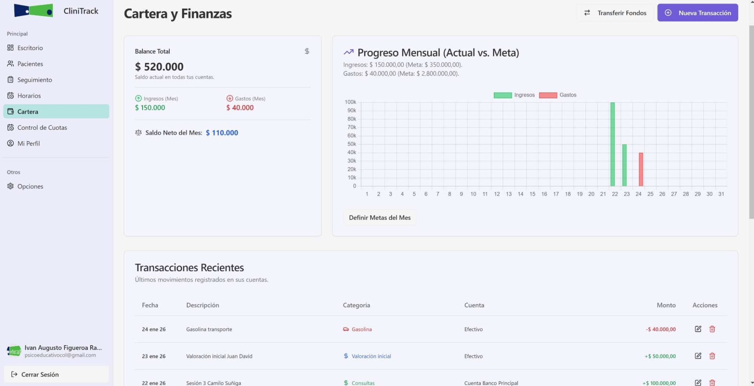Click dollar icon in Balance Total card
Image resolution: width=754 pixels, height=386 pixels.
(x=307, y=51)
